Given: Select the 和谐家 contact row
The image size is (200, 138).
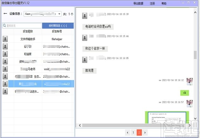Looking at the screenshot, I should click(x=38, y=54).
